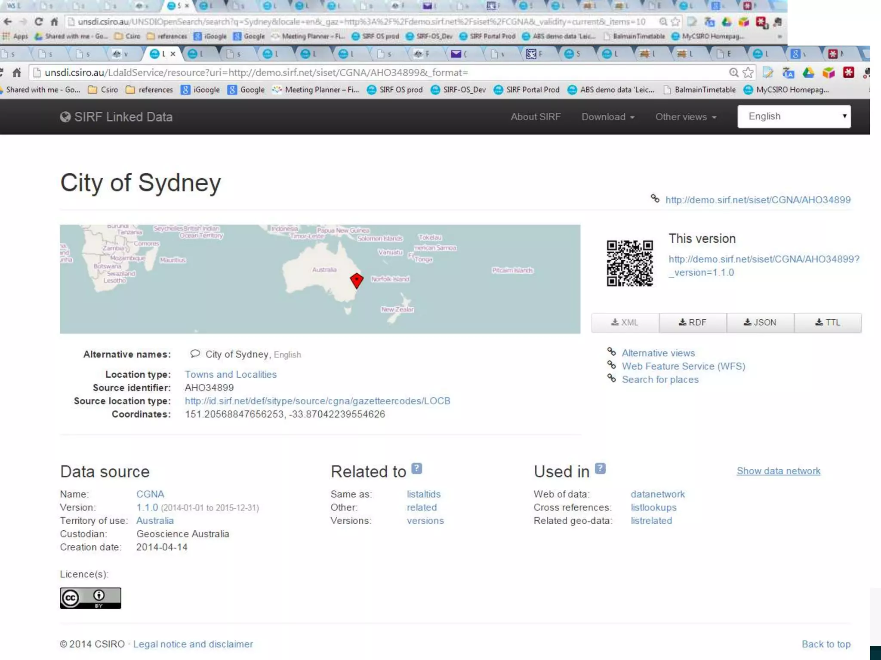Viewport: 881px width, 660px height.
Task: Open the Alternative views link
Action: (x=658, y=353)
